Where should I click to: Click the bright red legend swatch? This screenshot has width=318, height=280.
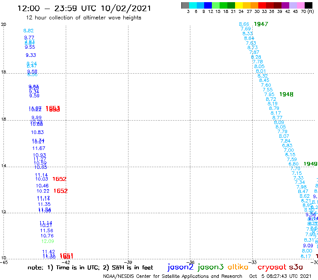coord(262,5)
